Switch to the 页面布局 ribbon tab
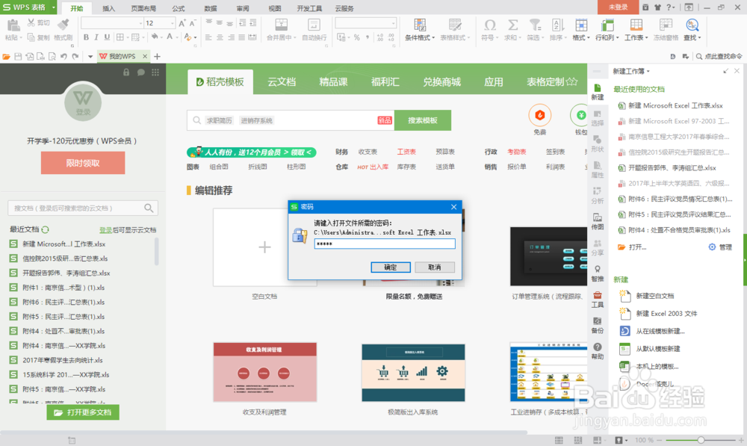 click(x=143, y=8)
